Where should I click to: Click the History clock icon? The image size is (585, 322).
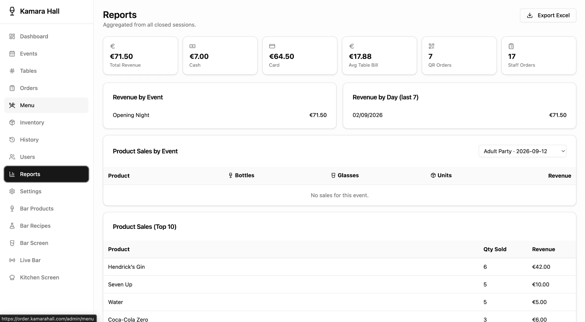(x=12, y=140)
